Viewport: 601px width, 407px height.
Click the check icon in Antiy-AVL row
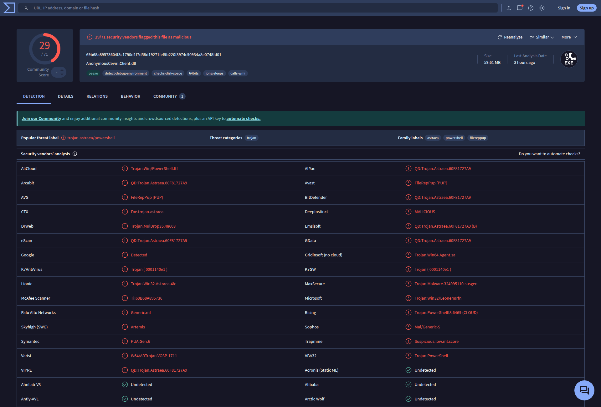[125, 399]
